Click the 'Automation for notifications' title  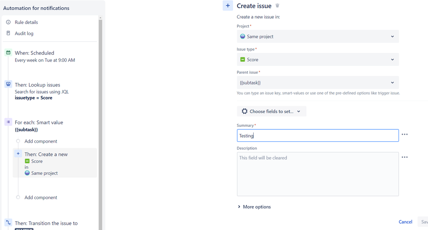click(x=36, y=8)
